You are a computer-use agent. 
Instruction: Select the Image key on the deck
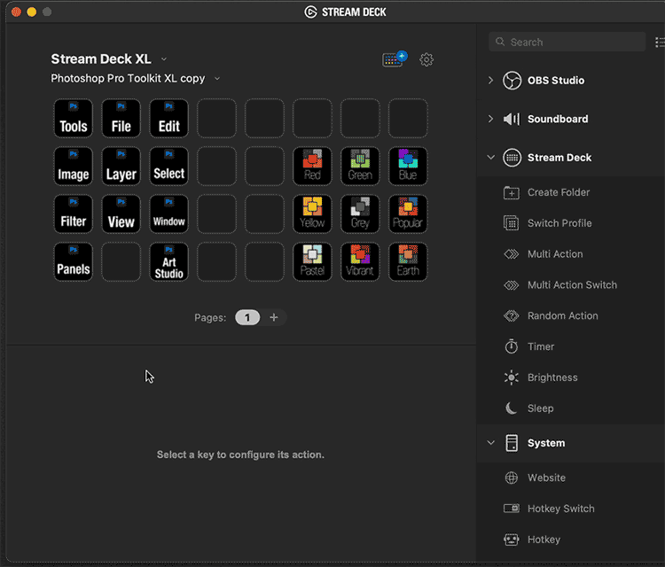click(74, 167)
